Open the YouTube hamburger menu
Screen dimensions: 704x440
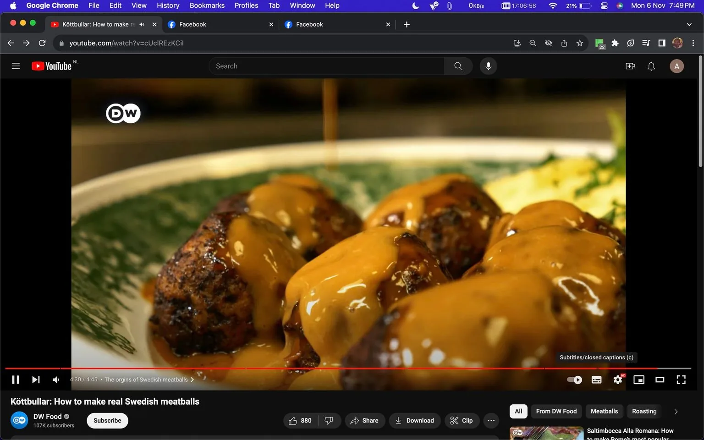[x=15, y=66]
